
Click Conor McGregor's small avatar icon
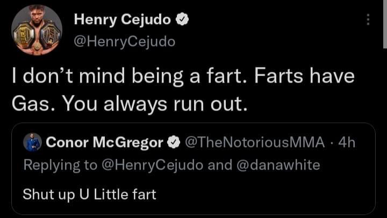[x=32, y=143]
